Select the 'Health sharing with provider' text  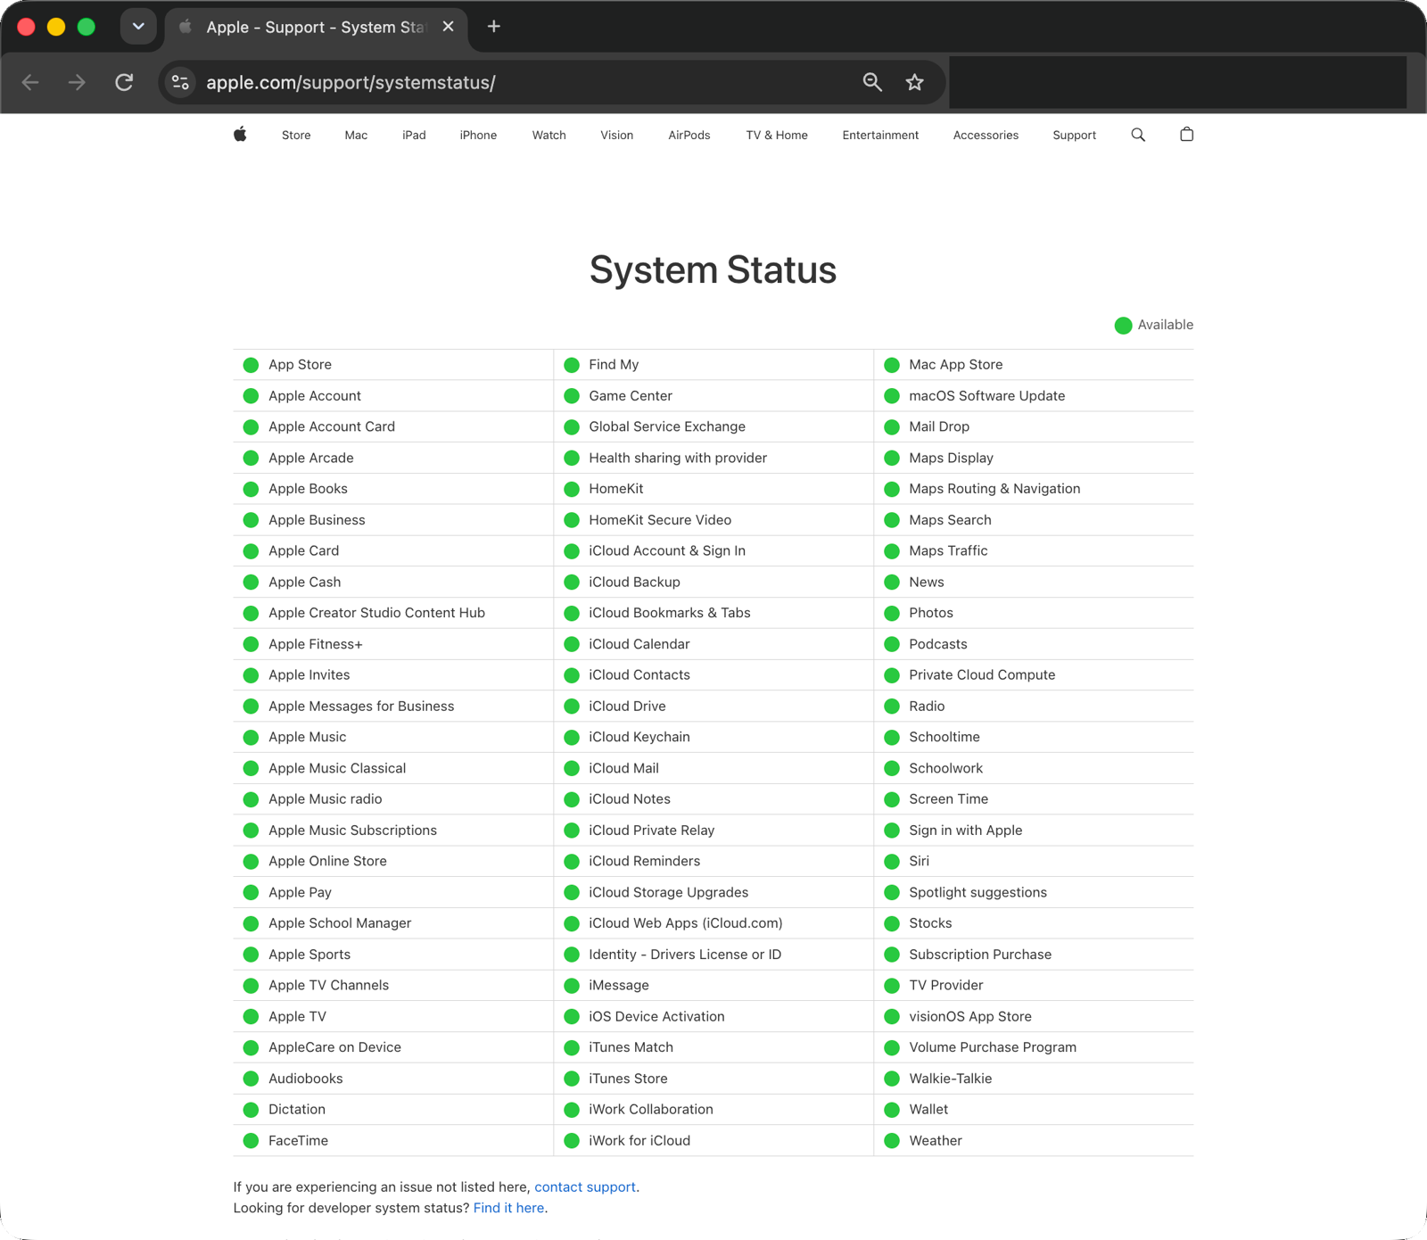[678, 459]
